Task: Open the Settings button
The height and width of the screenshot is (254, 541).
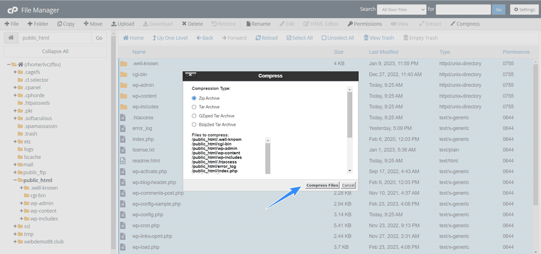Action: click(x=524, y=10)
